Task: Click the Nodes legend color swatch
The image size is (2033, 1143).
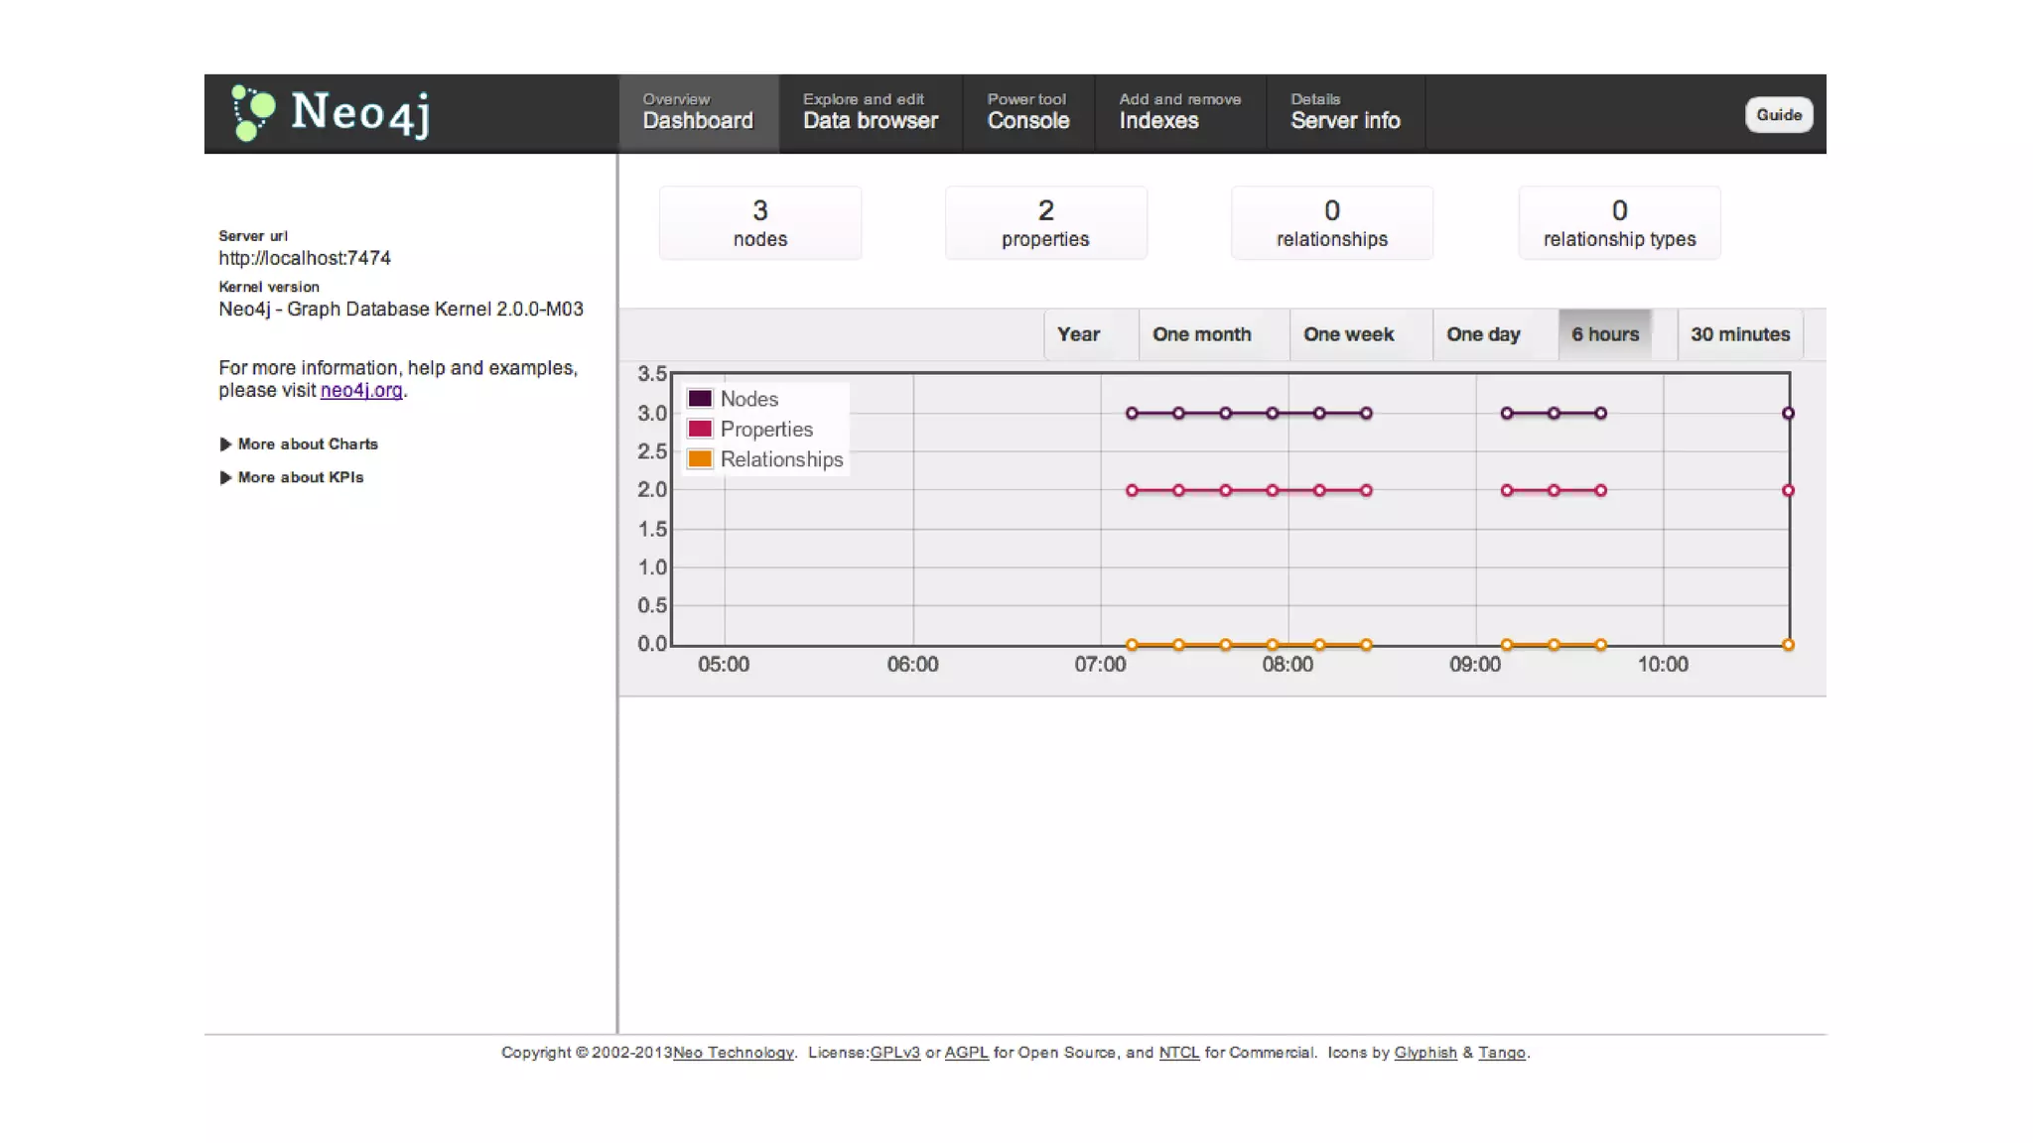Action: click(x=700, y=399)
